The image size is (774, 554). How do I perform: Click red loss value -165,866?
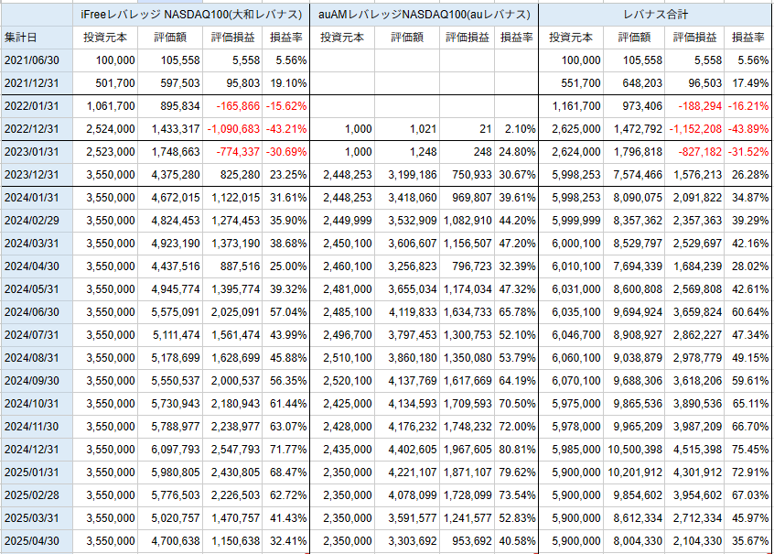tap(238, 106)
